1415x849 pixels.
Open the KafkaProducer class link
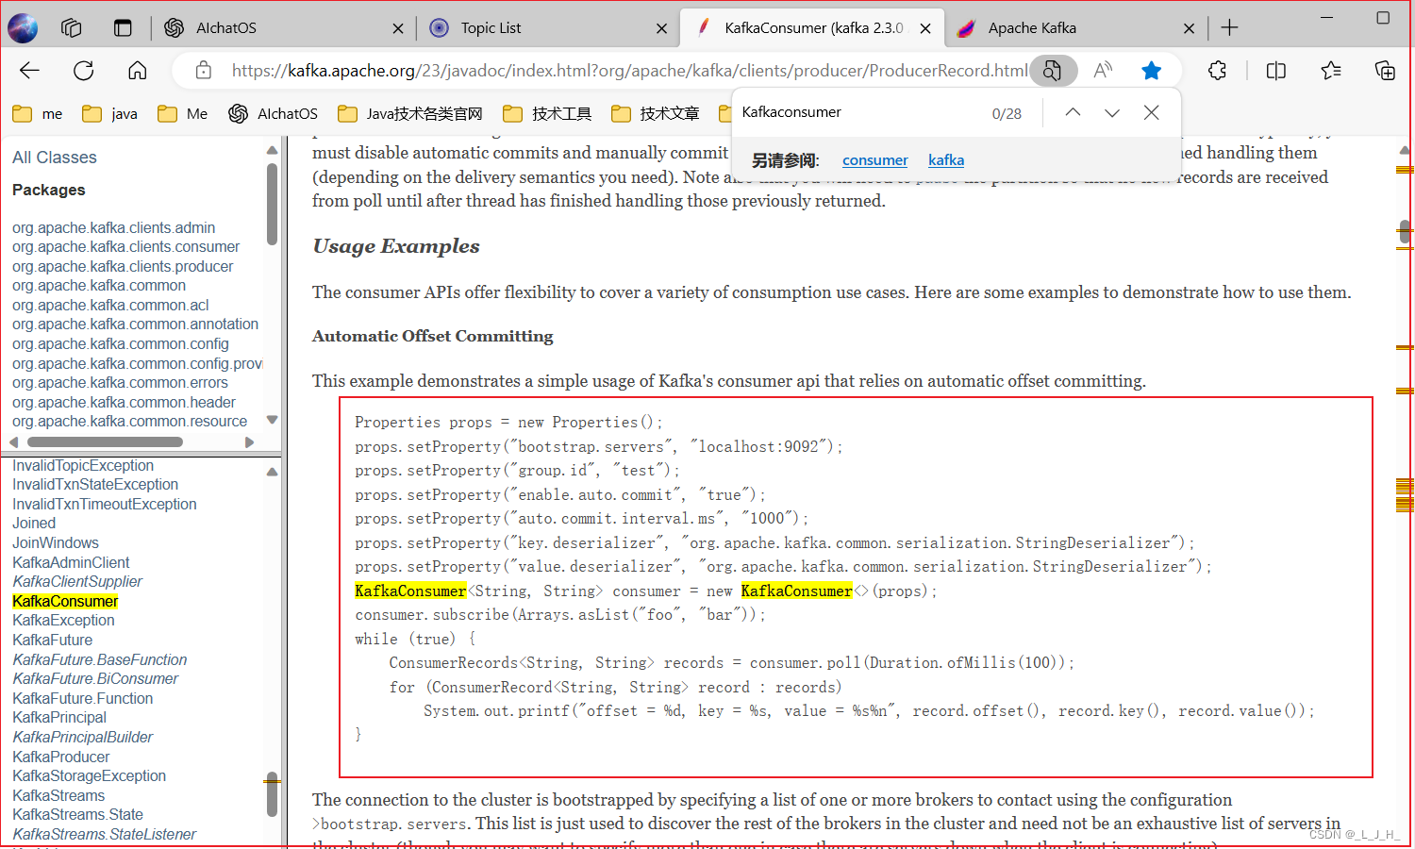tap(61, 757)
